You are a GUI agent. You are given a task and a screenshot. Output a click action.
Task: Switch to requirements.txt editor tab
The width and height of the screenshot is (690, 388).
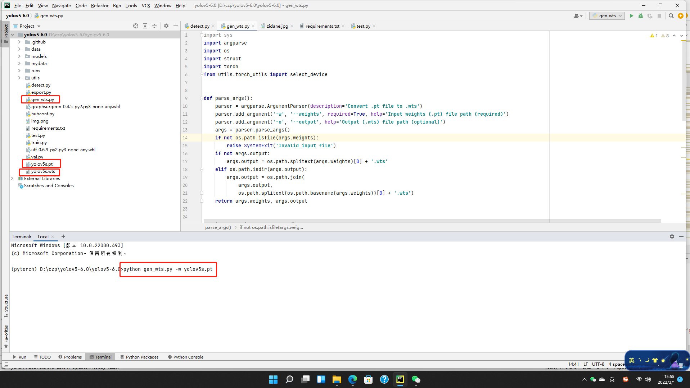click(x=322, y=26)
